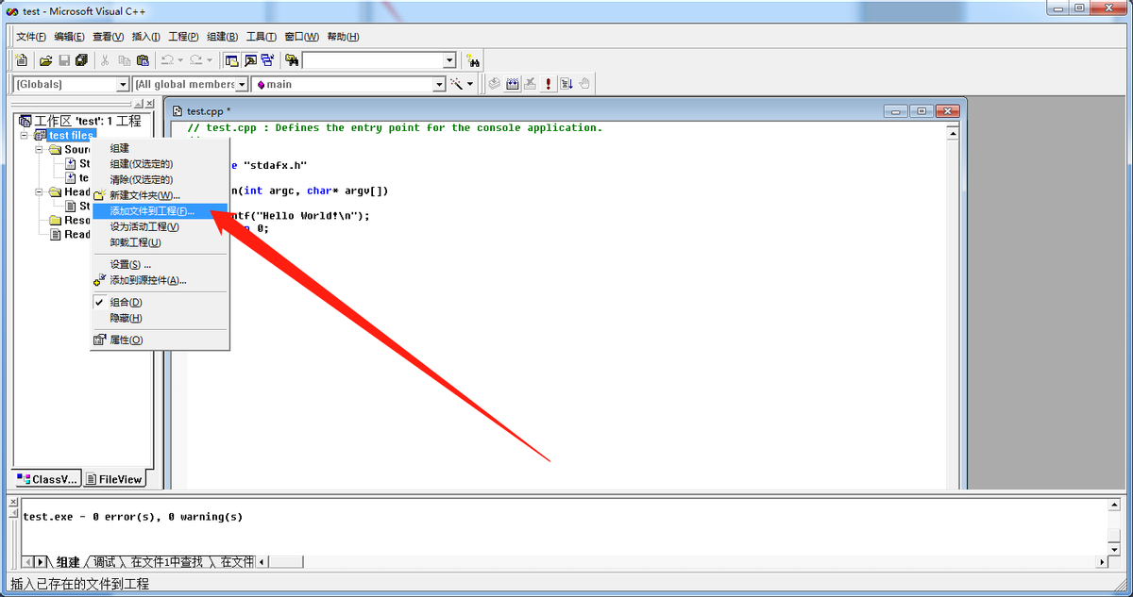Open the 查看(V) menu
This screenshot has width=1133, height=597.
(x=109, y=37)
